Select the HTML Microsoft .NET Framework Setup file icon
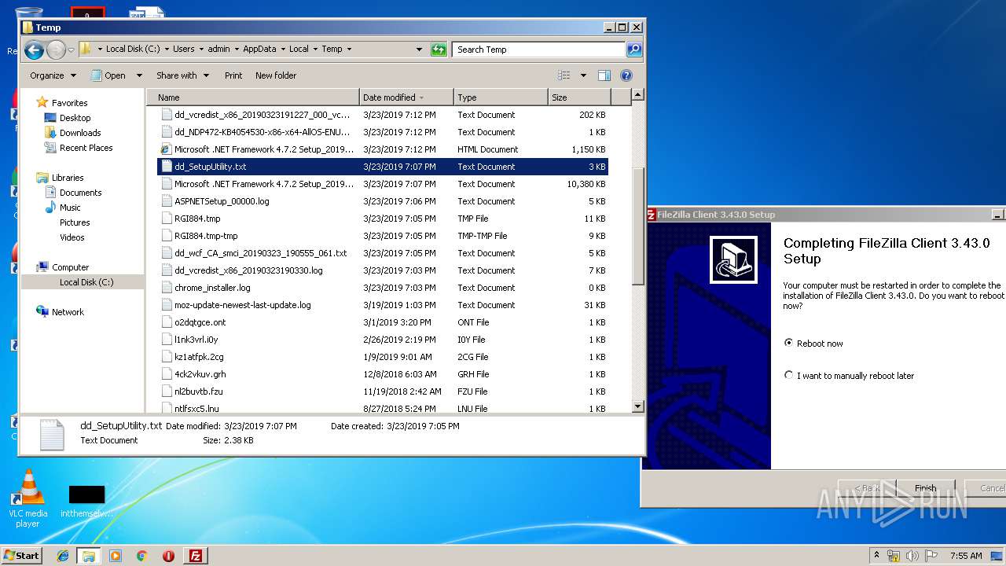Viewport: 1006px width, 566px height. pyautogui.click(x=166, y=149)
